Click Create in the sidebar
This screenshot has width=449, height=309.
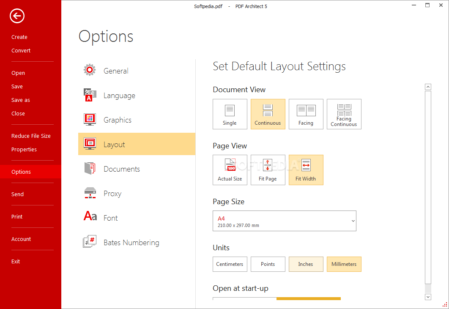click(x=19, y=37)
